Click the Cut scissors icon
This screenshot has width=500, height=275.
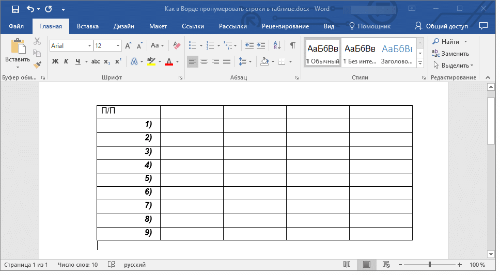pos(37,41)
